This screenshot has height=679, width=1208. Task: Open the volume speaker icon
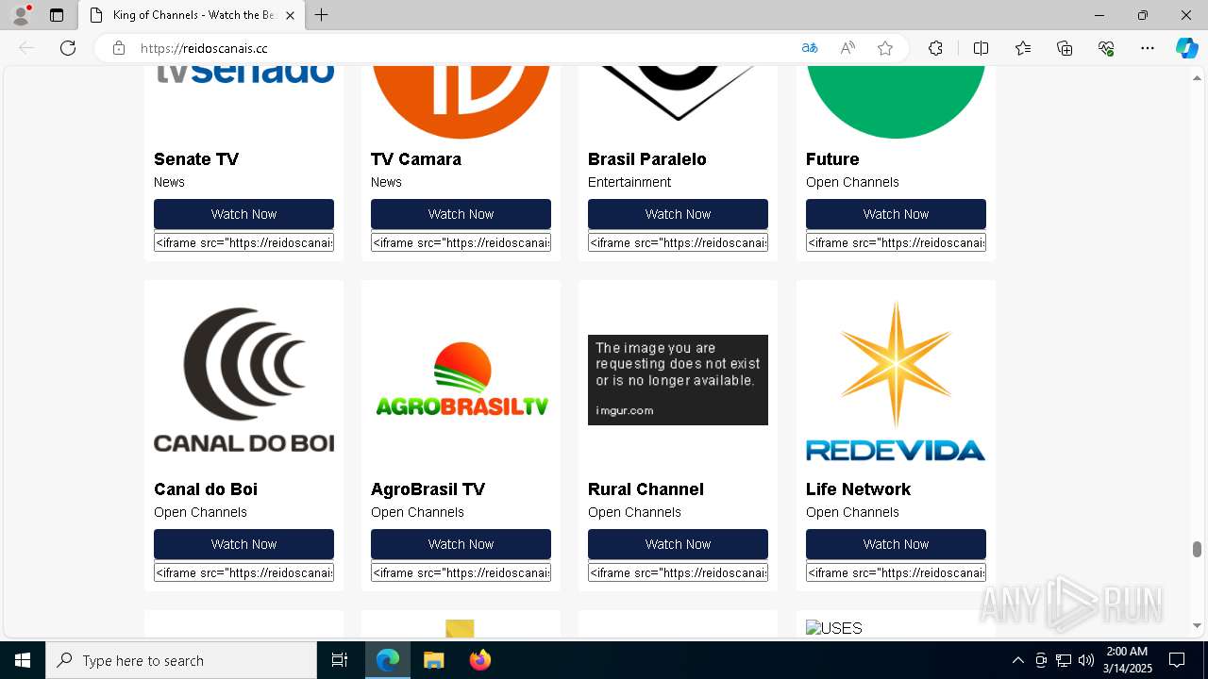click(1085, 660)
